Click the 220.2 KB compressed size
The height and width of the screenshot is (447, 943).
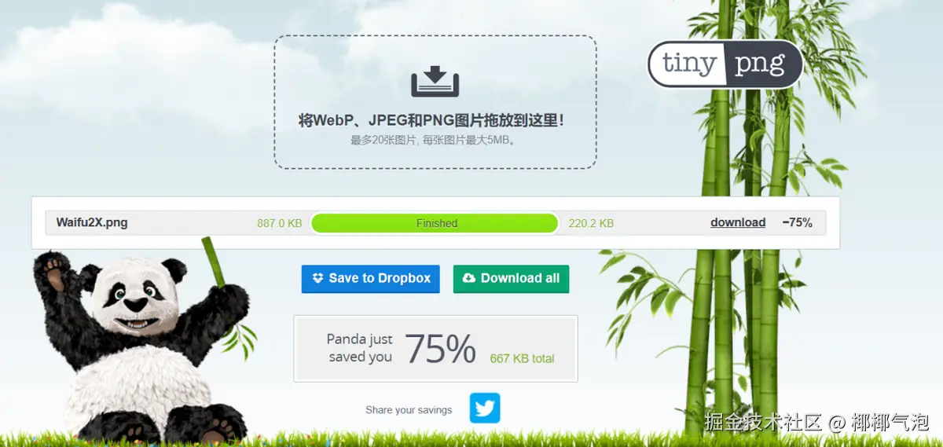pyautogui.click(x=591, y=223)
